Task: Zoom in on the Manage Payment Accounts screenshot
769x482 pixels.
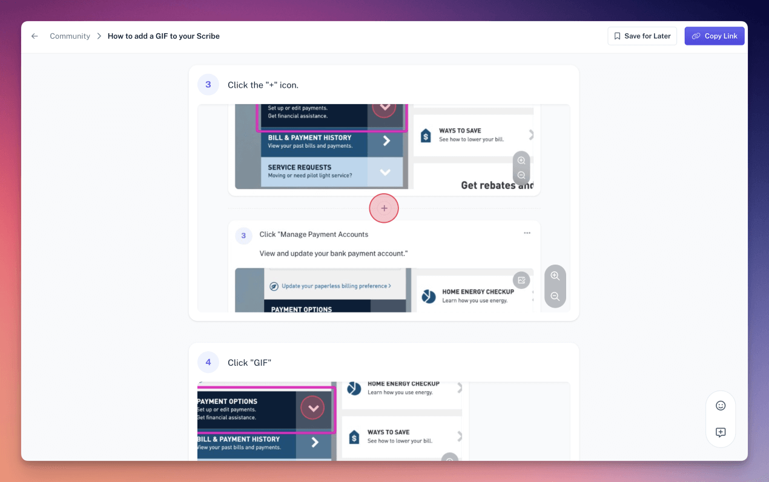Action: click(x=555, y=276)
